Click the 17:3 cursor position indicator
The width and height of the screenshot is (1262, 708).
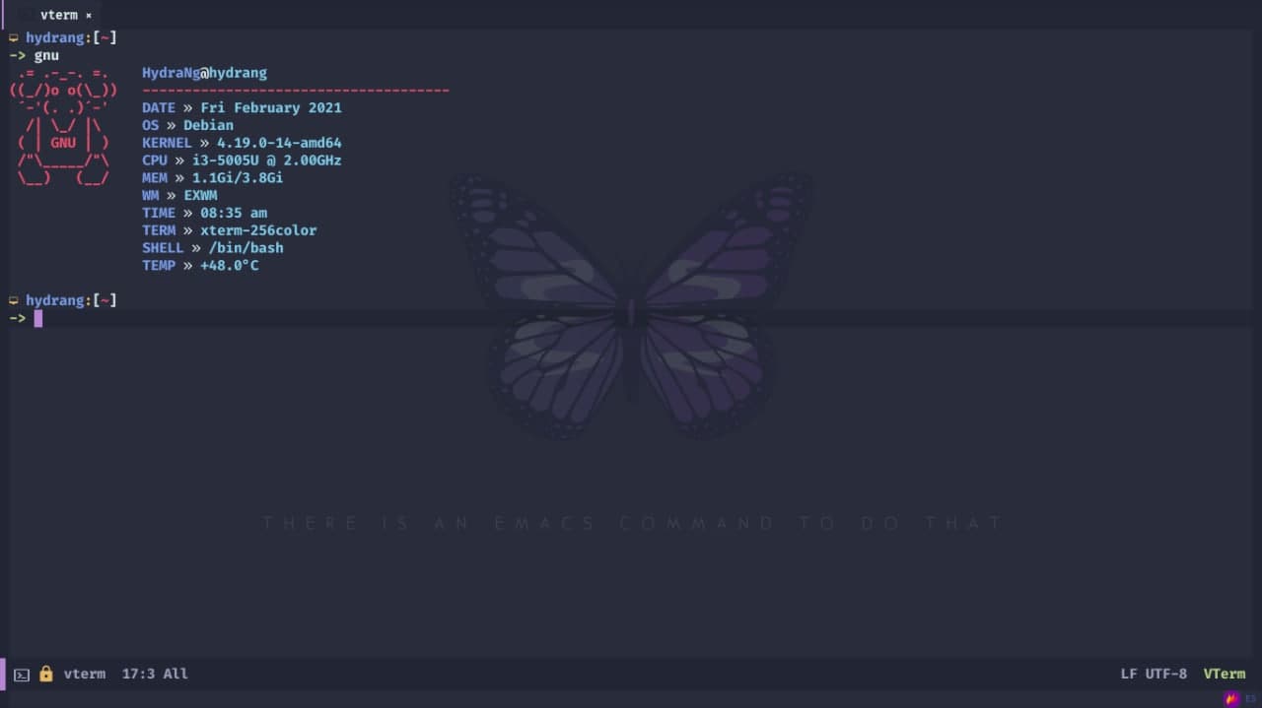pyautogui.click(x=138, y=675)
